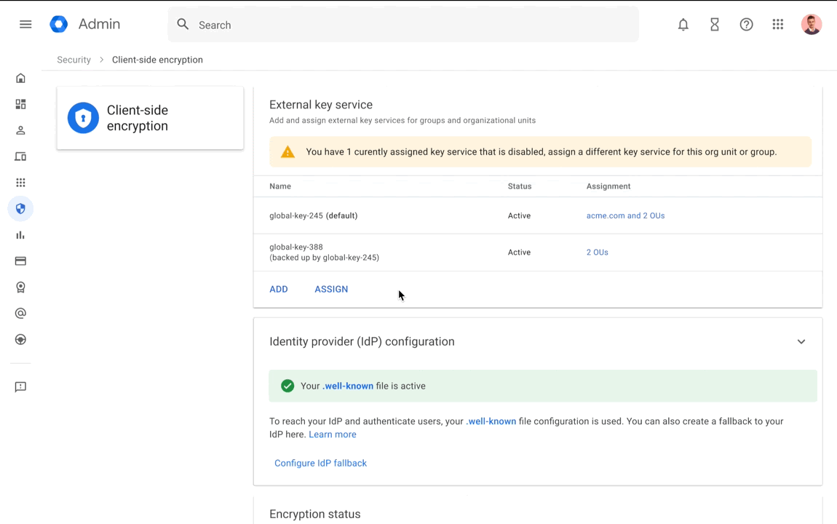Open Billing card icon in sidebar
Viewport: 837px width, 524px height.
click(x=20, y=261)
